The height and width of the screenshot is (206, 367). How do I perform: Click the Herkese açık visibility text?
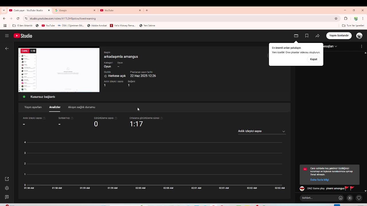coord(117,76)
